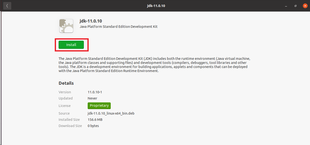This screenshot has width=310, height=145.
Task: Click the 'Version' label
Action: click(65, 92)
